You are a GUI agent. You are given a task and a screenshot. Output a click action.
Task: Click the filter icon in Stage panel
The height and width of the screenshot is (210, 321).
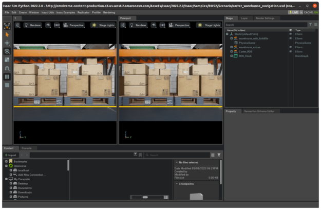[310, 25]
